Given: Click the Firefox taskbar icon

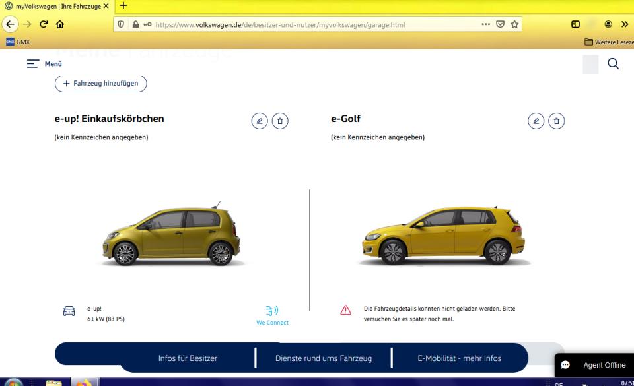Looking at the screenshot, I should 84,382.
